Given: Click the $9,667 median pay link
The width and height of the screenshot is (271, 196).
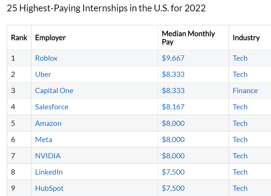Looking at the screenshot, I should (x=173, y=58).
